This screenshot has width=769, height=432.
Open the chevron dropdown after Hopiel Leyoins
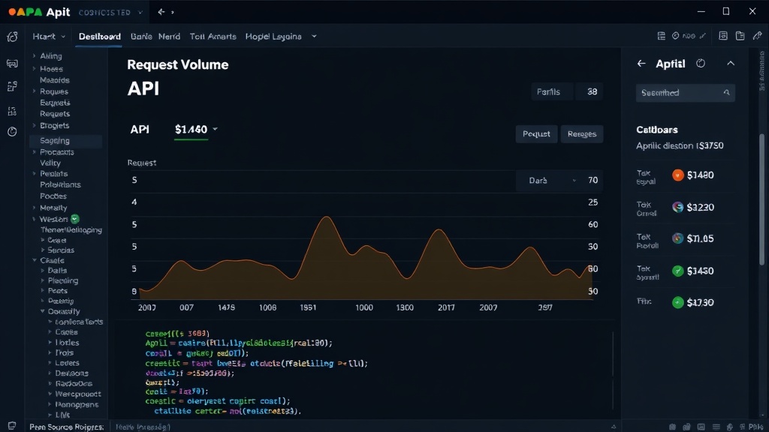pyautogui.click(x=314, y=36)
